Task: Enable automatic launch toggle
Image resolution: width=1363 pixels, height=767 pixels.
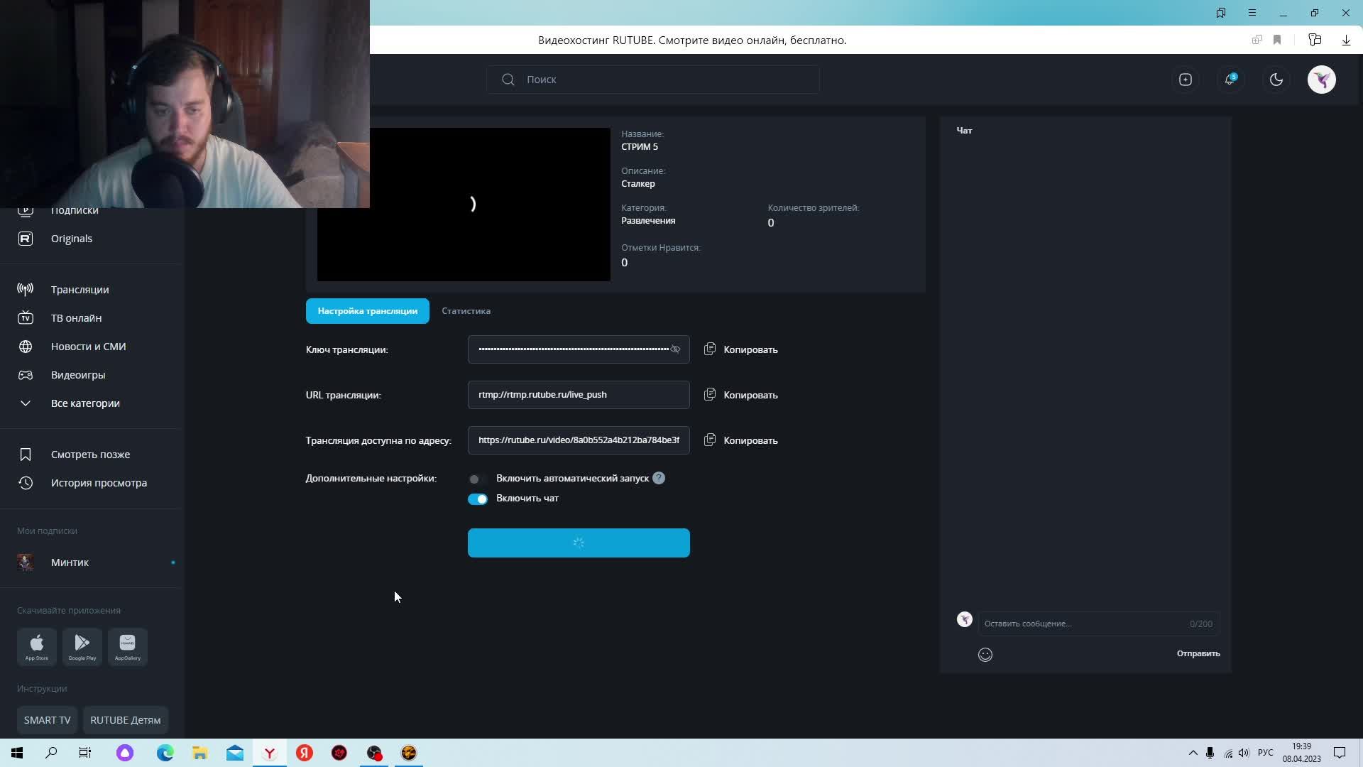Action: point(477,479)
